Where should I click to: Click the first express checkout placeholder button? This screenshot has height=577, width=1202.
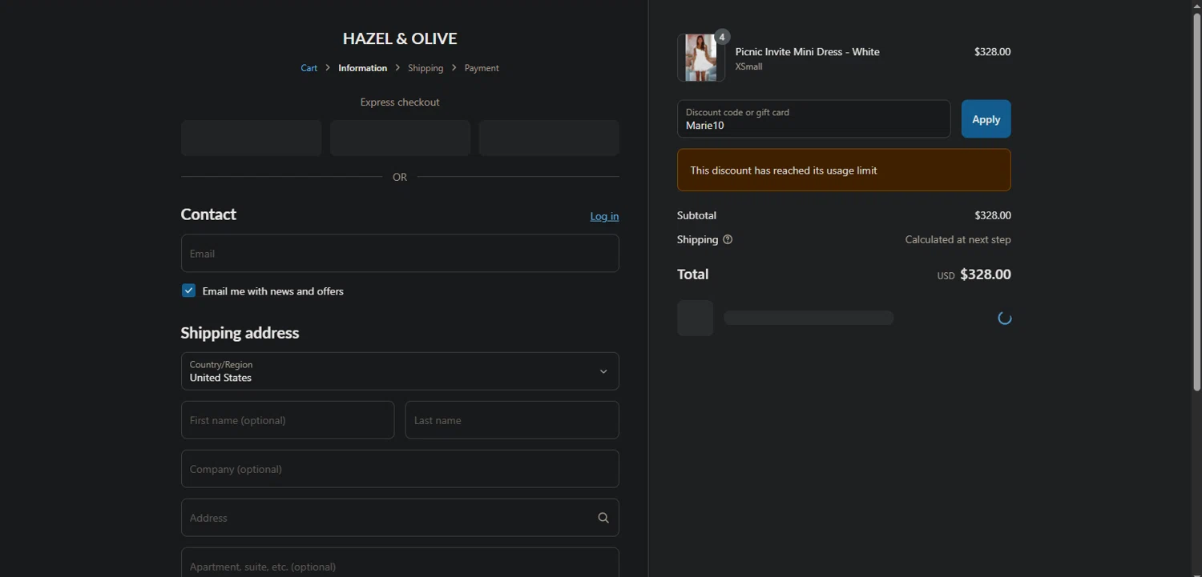coord(252,138)
